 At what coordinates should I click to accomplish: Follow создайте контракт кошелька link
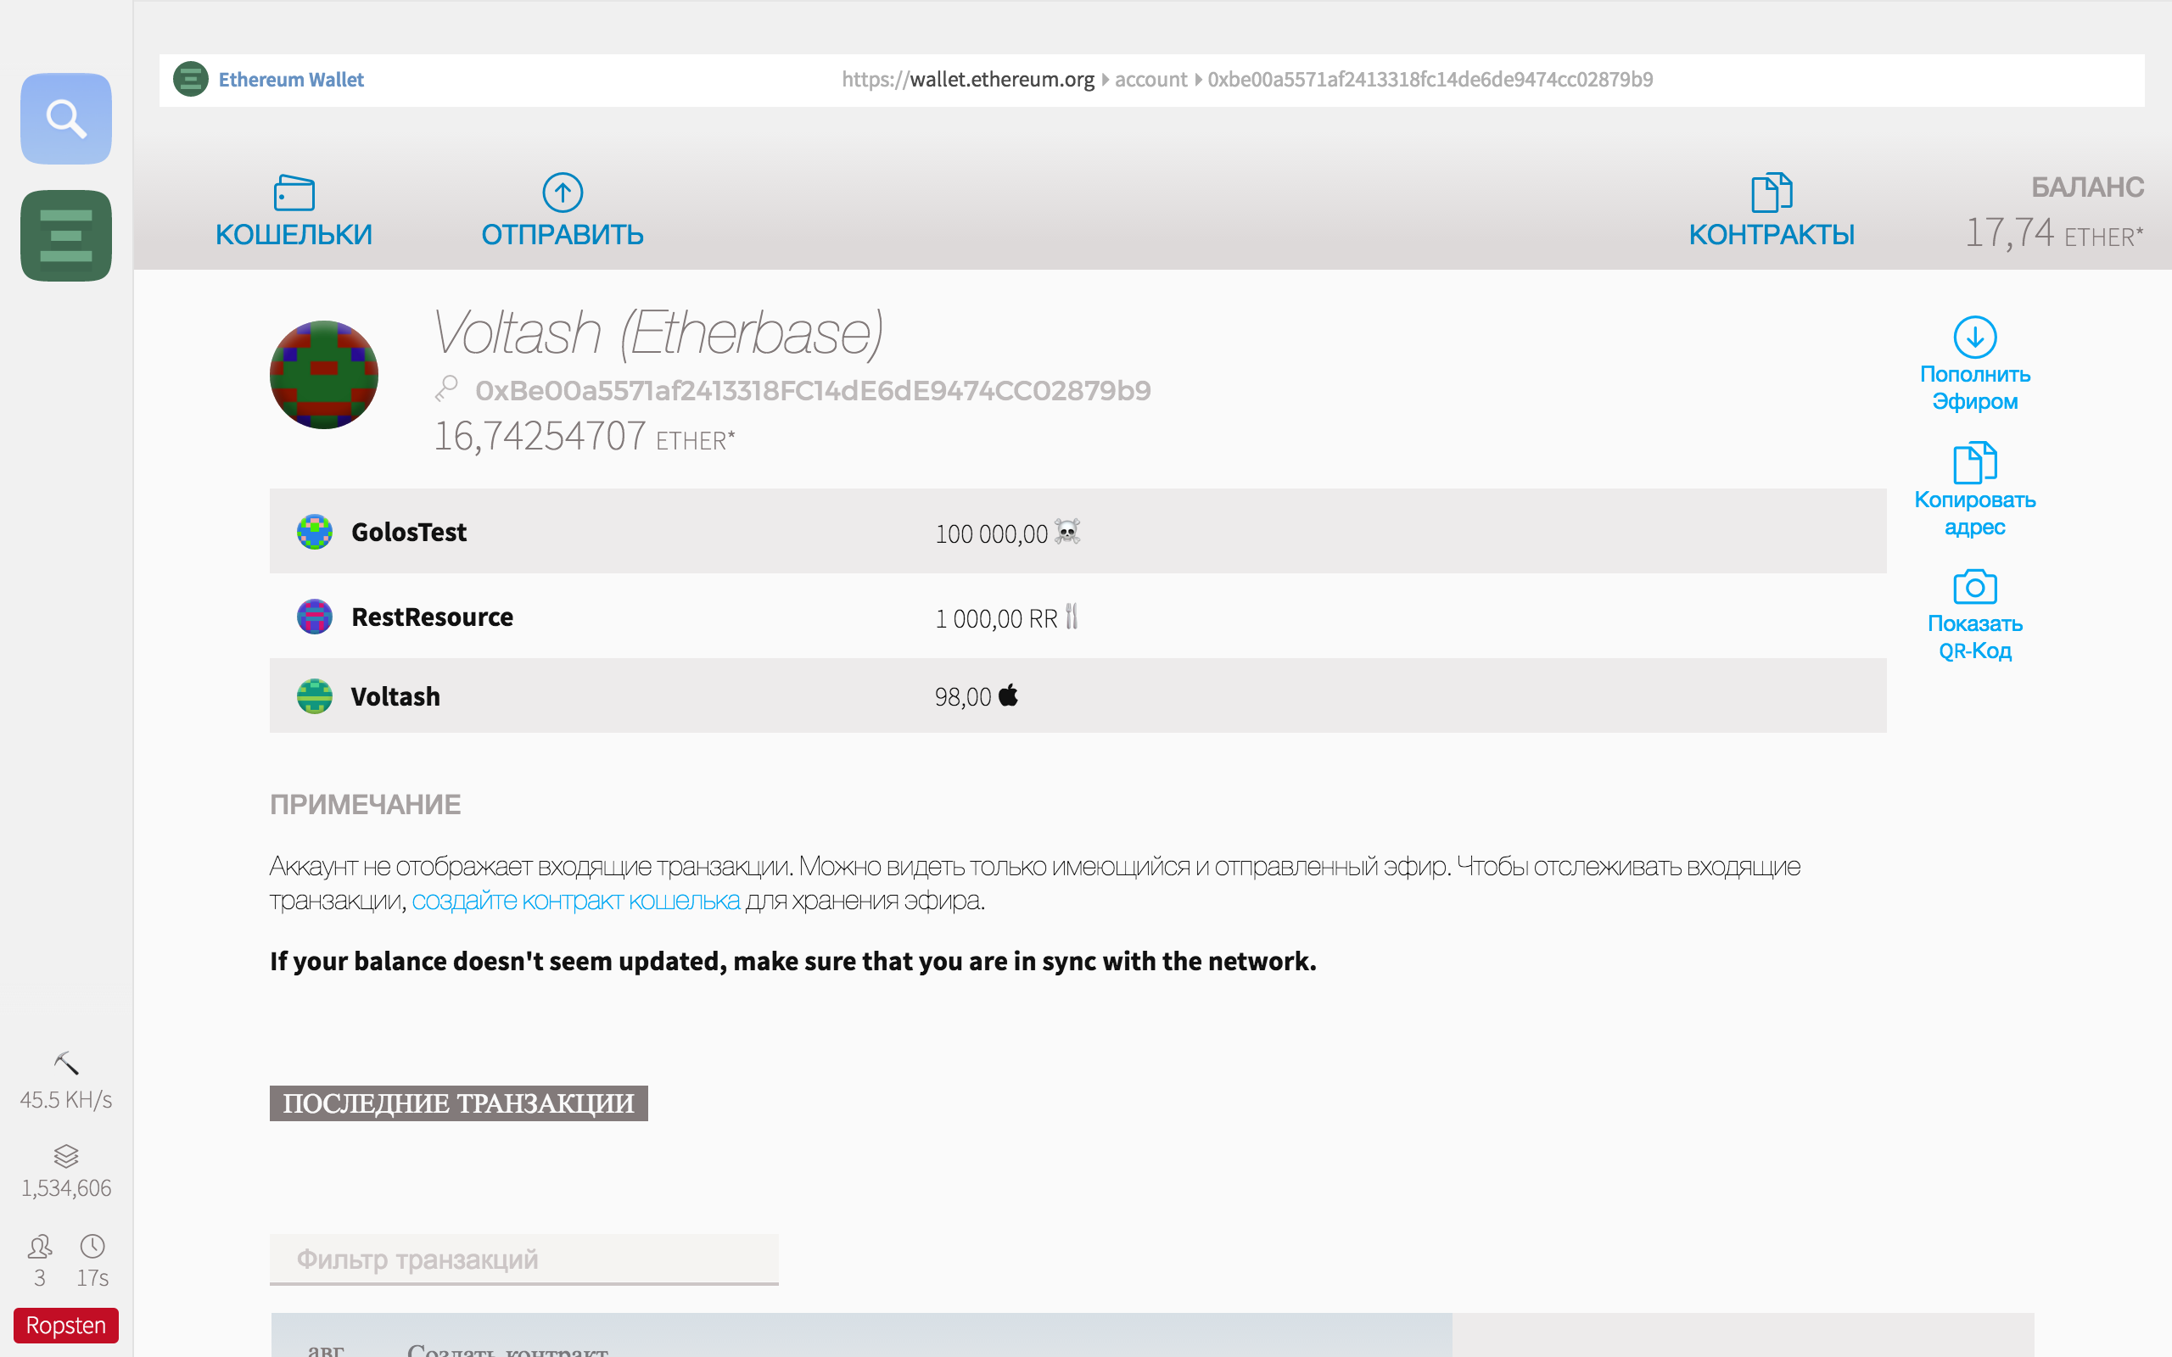(x=575, y=900)
